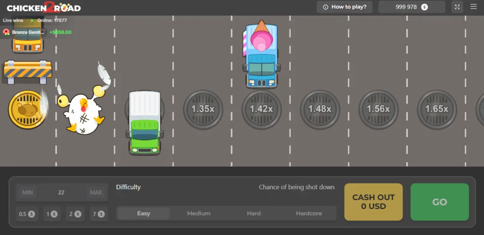Select the 1.56x manhole multiplier
The image size is (484, 235).
point(378,109)
